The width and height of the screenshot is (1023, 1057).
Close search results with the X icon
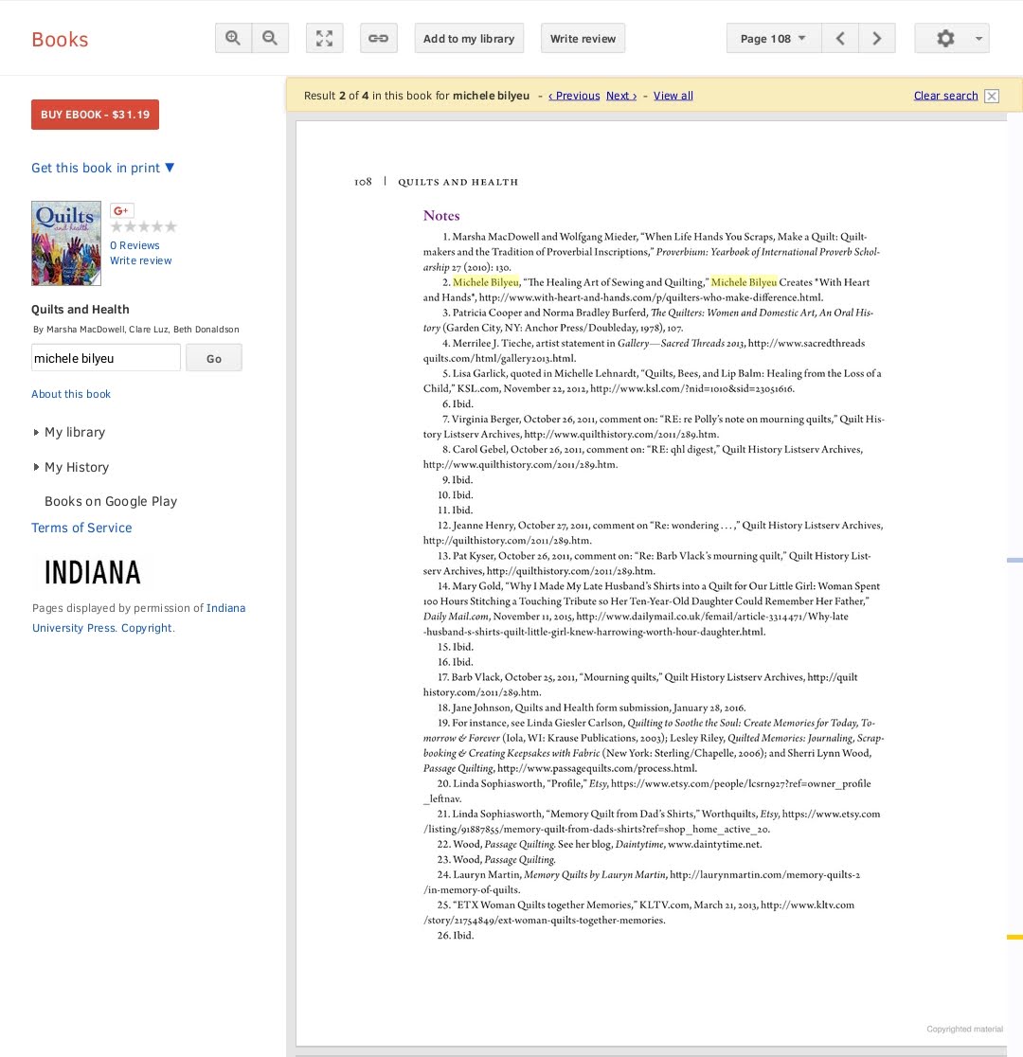point(992,96)
